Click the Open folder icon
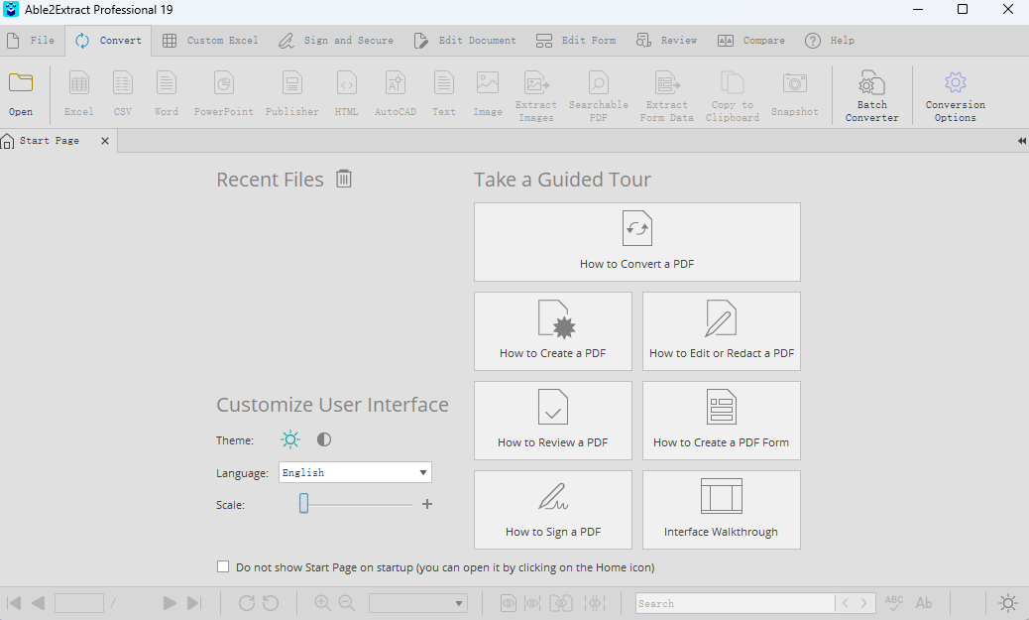The width and height of the screenshot is (1029, 620). (21, 83)
